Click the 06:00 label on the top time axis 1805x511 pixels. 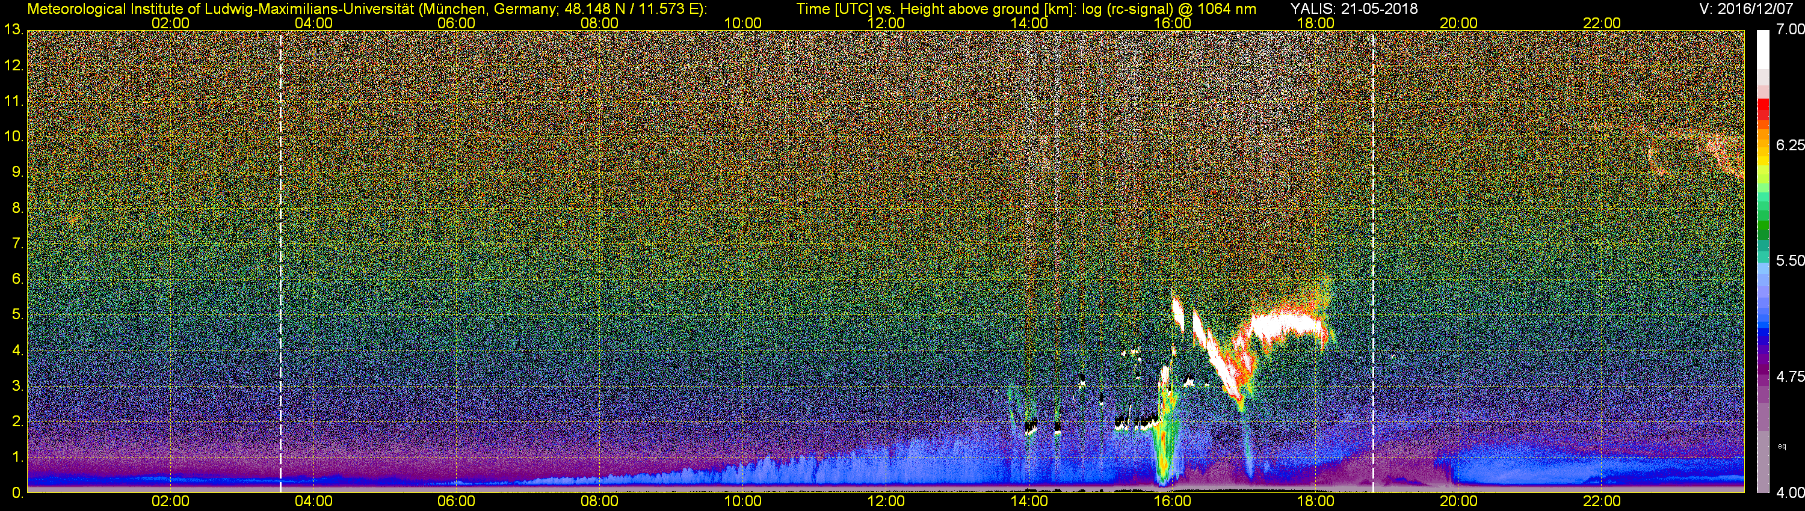point(456,23)
